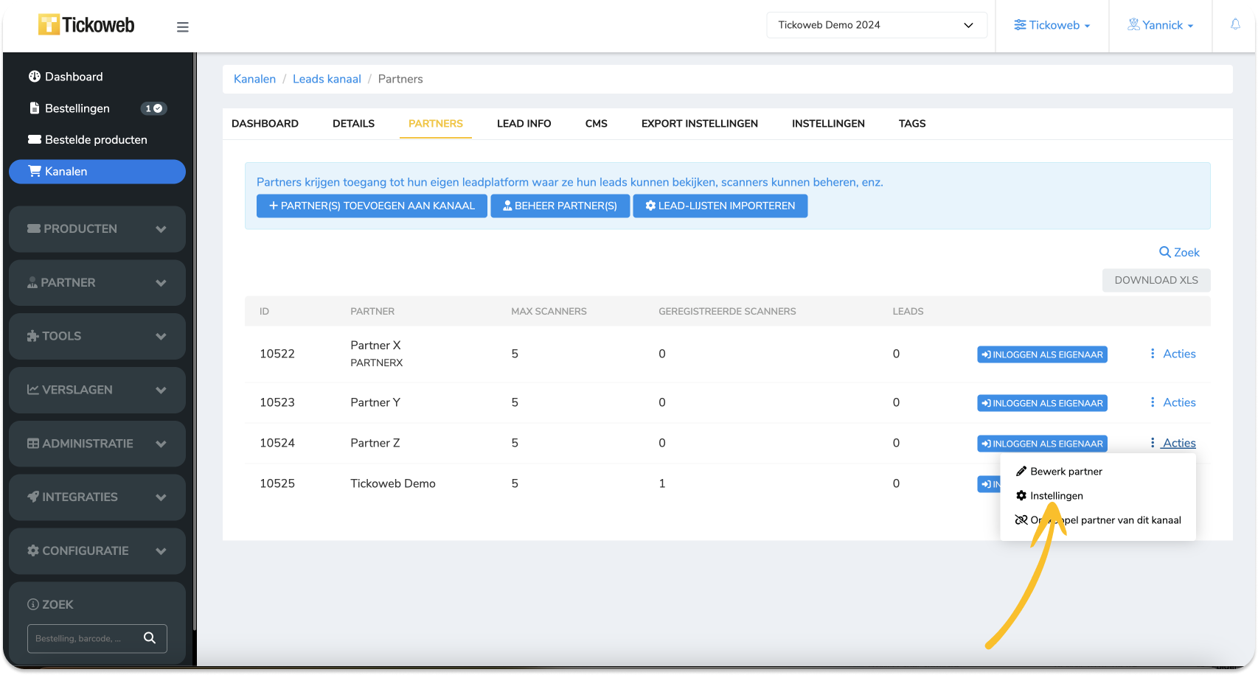Image resolution: width=1258 pixels, height=675 pixels.
Task: Click the sidebar search magnifier icon
Action: coord(150,638)
